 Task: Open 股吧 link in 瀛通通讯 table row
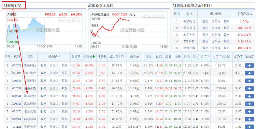coord(43,119)
